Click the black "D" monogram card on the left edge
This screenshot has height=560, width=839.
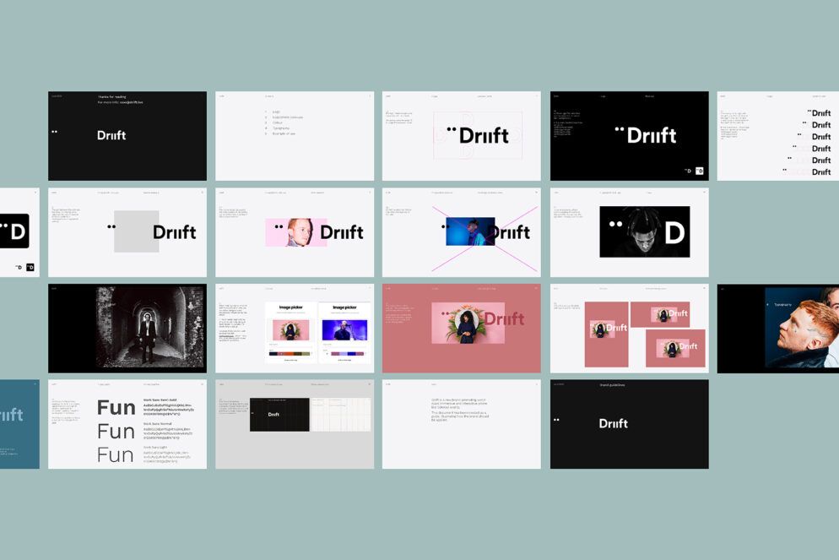click(15, 230)
